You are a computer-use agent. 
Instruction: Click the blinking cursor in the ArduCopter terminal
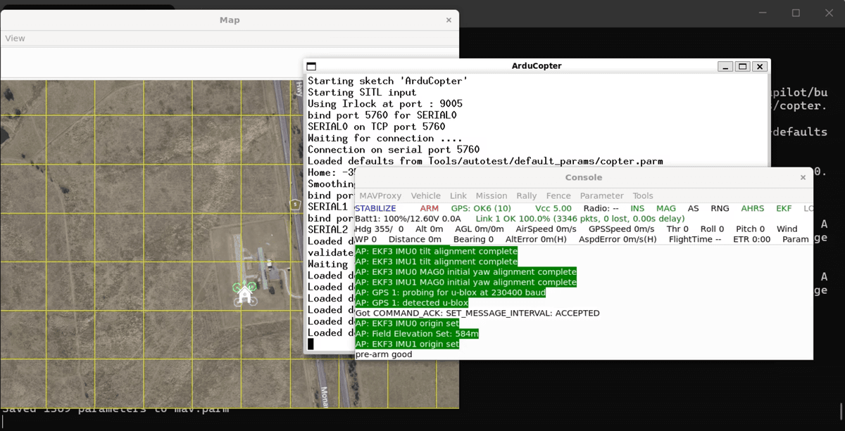coord(310,343)
